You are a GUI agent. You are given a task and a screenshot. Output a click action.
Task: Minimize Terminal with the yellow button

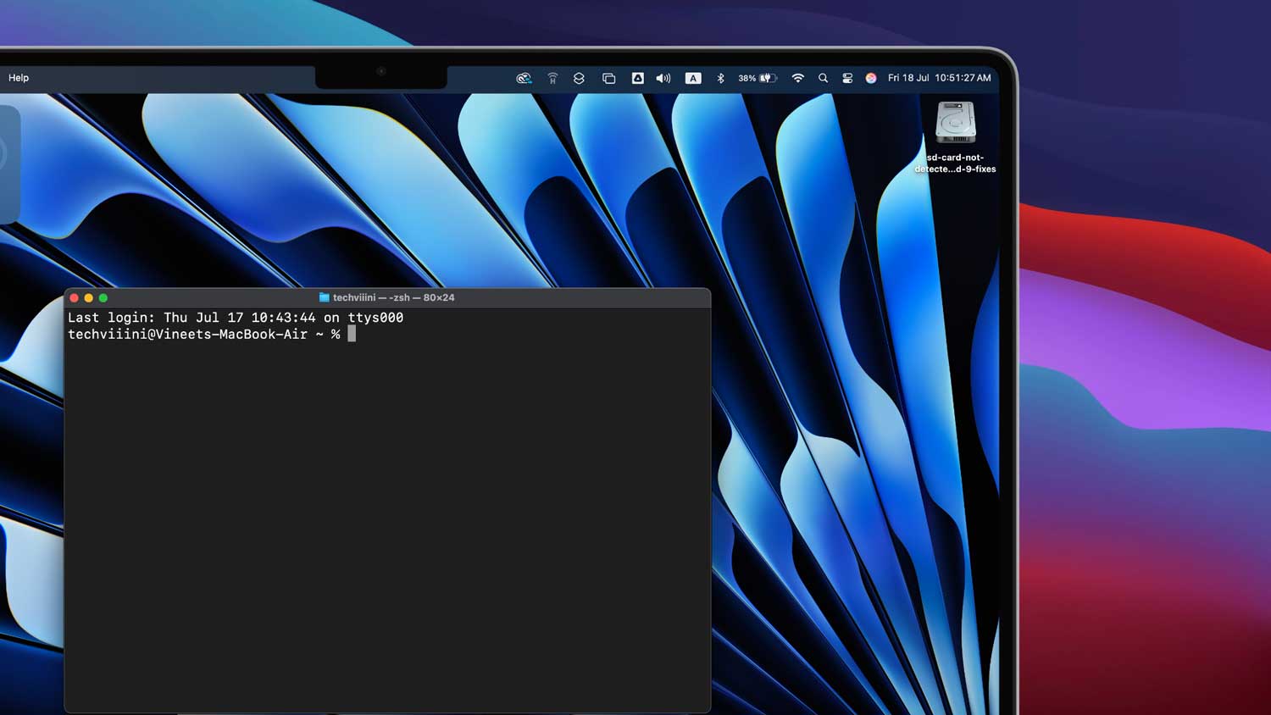[89, 297]
